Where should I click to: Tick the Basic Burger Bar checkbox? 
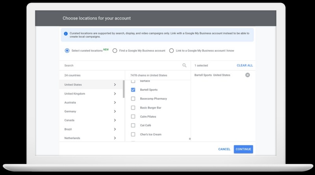tap(133, 108)
